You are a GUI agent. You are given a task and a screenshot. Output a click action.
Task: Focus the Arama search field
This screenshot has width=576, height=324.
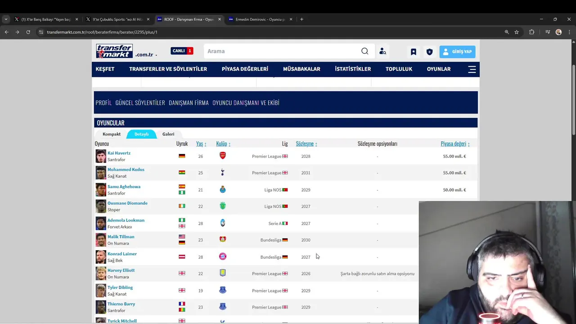point(283,51)
